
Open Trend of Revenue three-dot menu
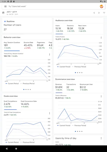tap(101, 96)
